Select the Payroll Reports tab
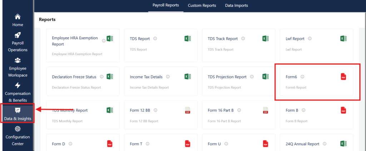Screen dimensions: 366x151 point(165,5)
